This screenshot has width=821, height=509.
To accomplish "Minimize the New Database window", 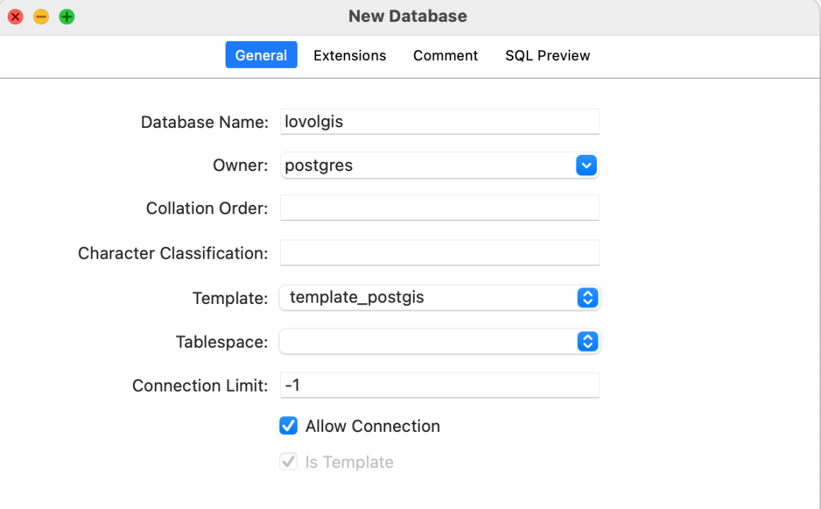I will pyautogui.click(x=41, y=17).
